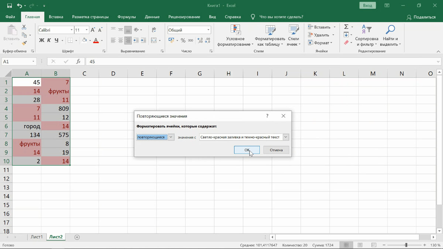Open Сортировка и фильтр menu

pos(367,36)
